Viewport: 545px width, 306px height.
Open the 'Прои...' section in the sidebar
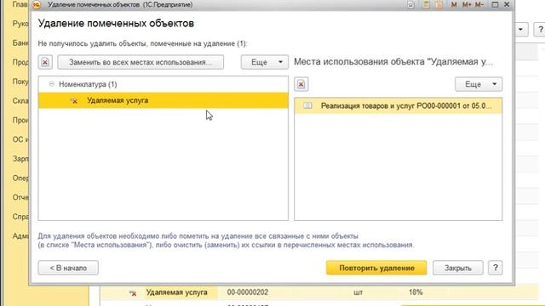click(20, 120)
